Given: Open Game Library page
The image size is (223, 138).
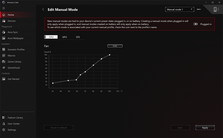Looking at the screenshot, I should [x=18, y=62].
